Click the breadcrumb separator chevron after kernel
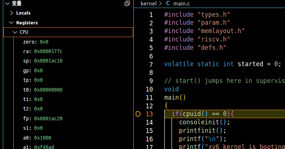Screen dimensions: 285x149 (161, 4)
